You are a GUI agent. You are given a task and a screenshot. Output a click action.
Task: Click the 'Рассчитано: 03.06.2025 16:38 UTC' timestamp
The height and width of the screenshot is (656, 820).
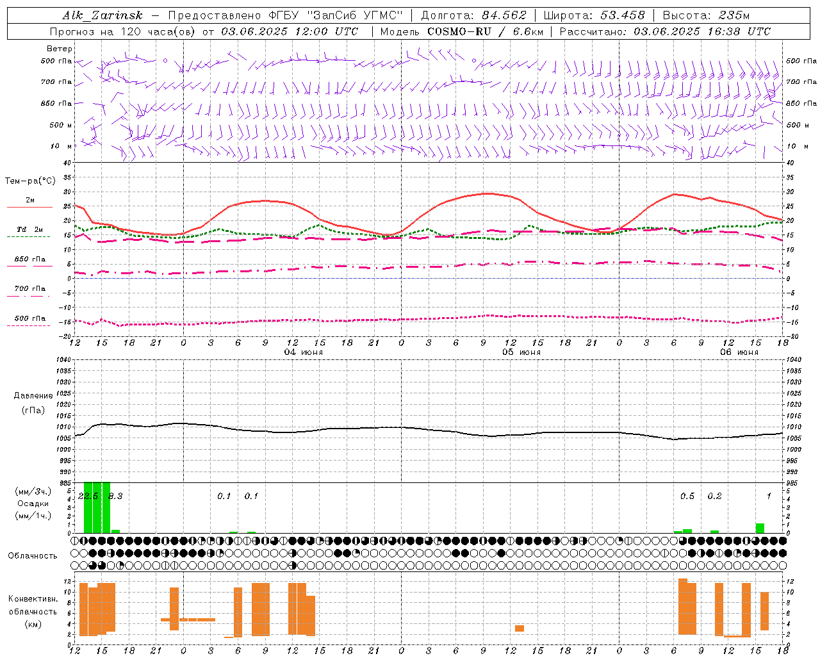pos(665,31)
